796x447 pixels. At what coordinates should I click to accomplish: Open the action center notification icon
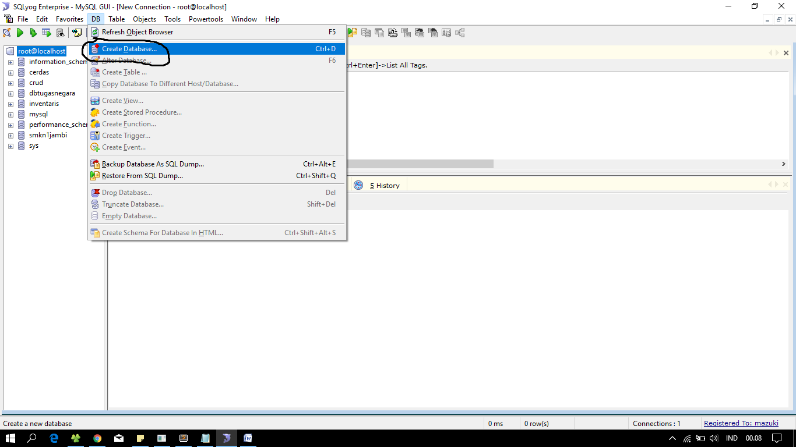[776, 438]
